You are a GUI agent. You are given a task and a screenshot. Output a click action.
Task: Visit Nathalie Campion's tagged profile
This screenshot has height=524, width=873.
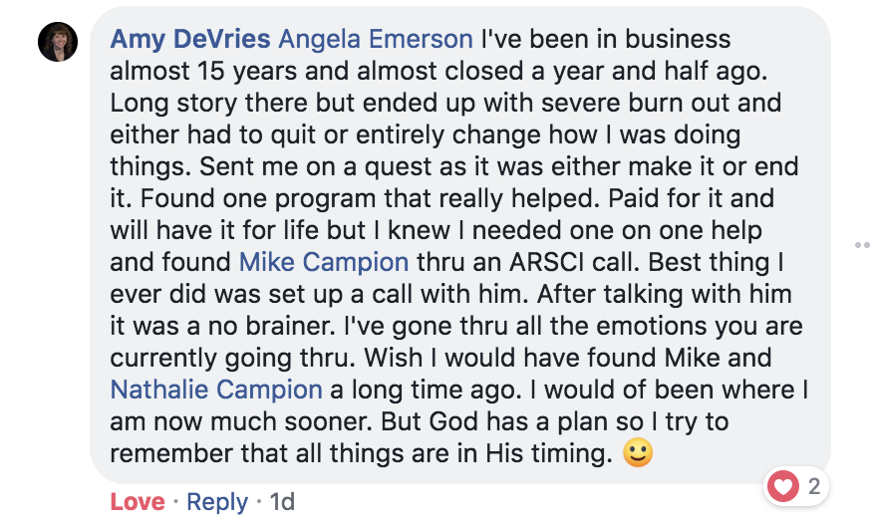click(216, 390)
